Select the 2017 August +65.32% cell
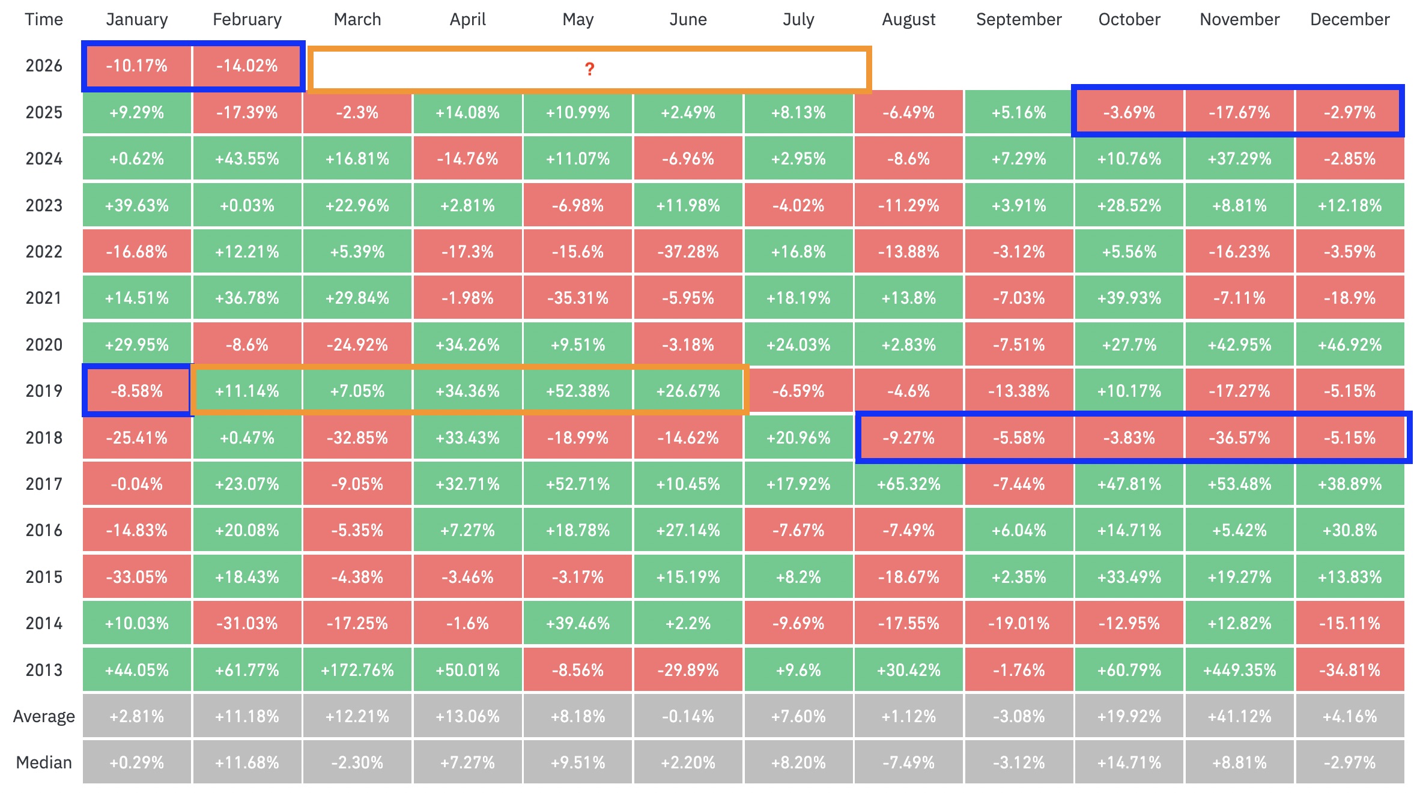Screen dimensions: 1420x793 coord(908,484)
